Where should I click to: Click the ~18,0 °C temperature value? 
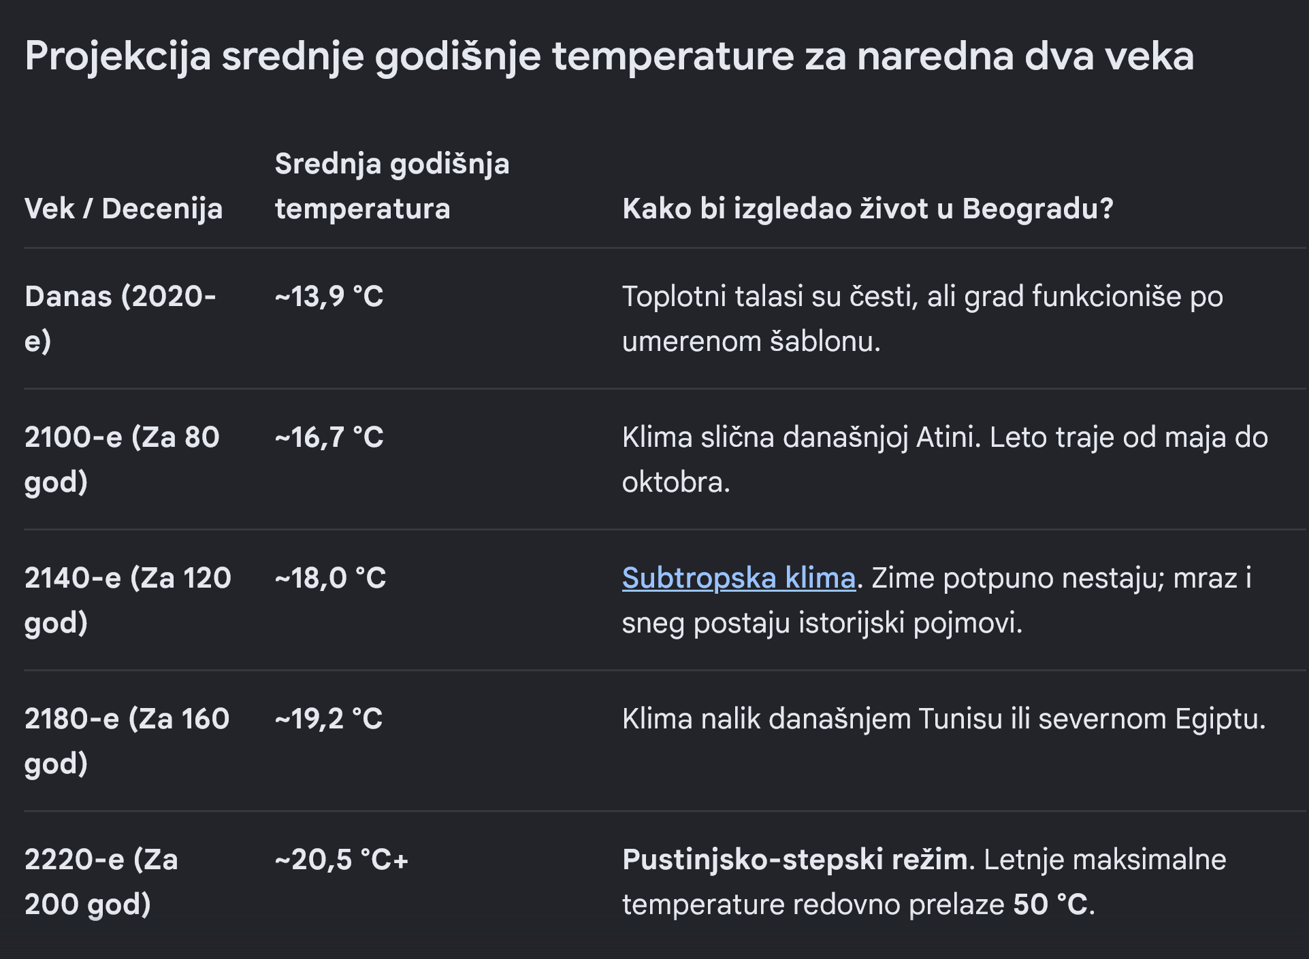(x=331, y=578)
